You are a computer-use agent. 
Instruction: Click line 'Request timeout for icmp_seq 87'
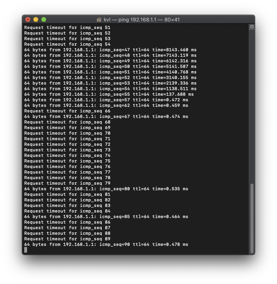click(x=67, y=228)
